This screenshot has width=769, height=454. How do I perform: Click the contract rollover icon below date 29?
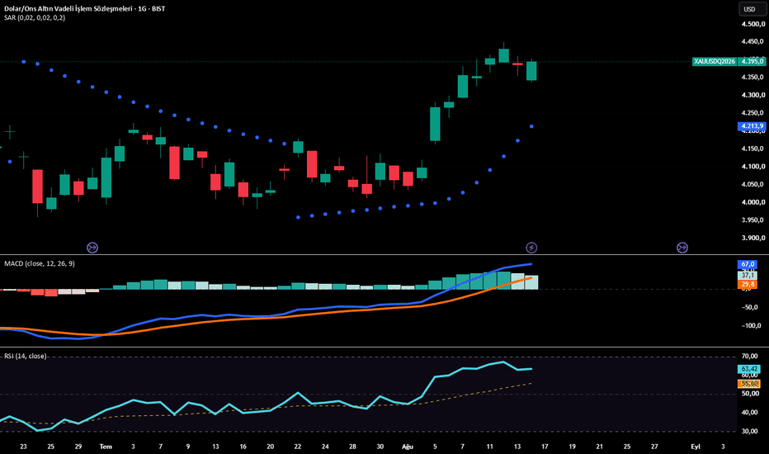pos(92,248)
